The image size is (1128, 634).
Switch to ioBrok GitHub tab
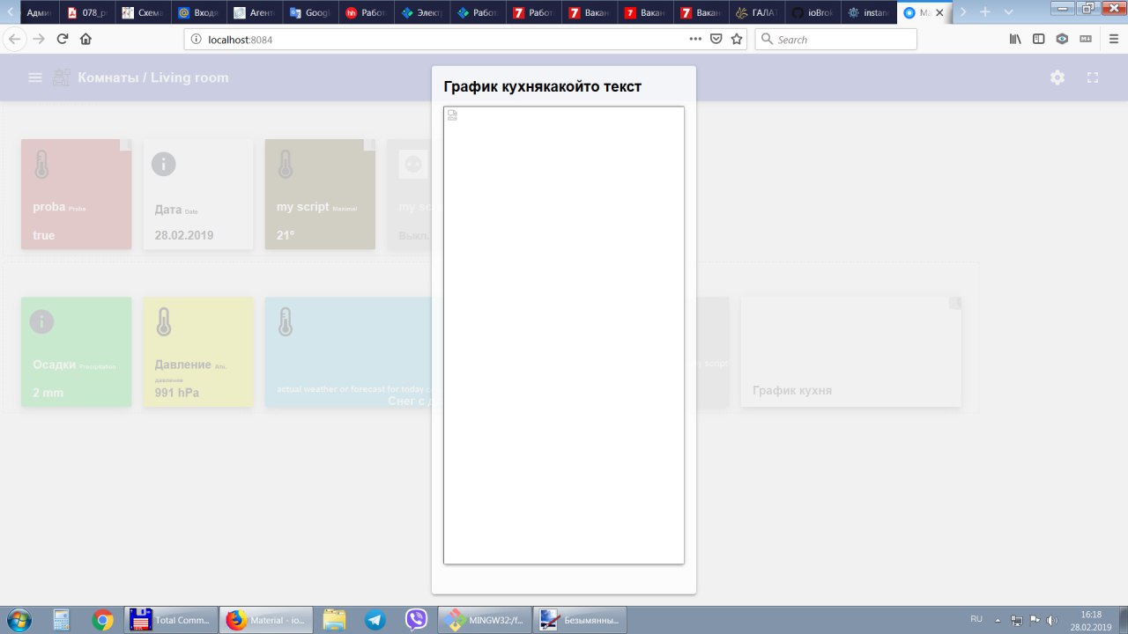pos(812,12)
